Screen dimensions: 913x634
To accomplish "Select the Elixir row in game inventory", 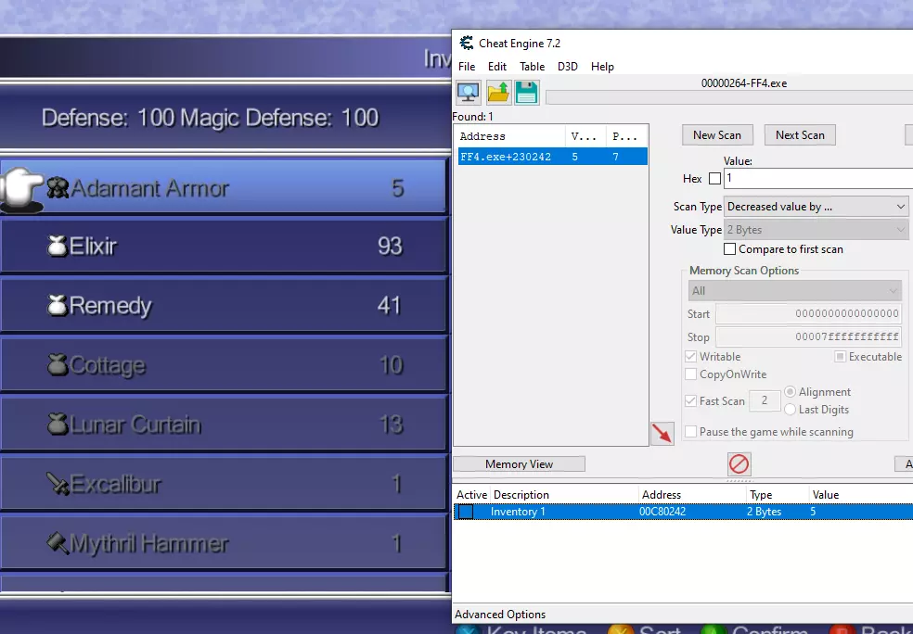I will click(x=224, y=246).
